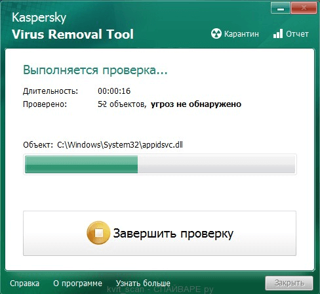This screenshot has width=320, height=294.
Task: Click the green filled part of progress bar
Action: [81, 165]
